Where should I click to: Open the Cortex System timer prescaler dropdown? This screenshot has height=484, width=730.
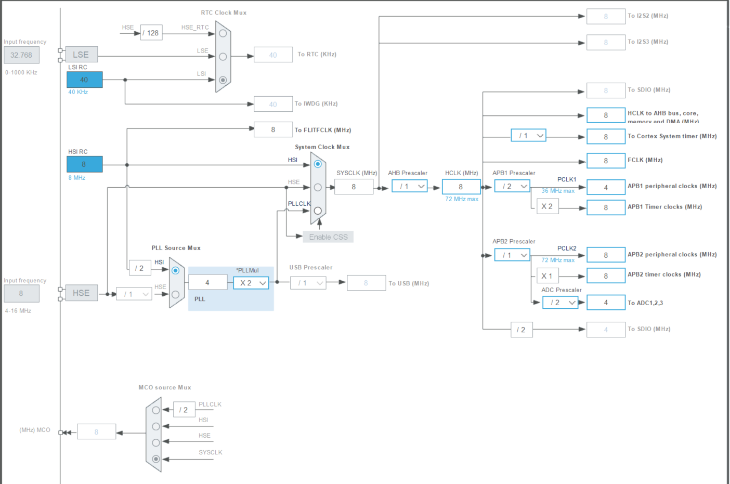click(528, 135)
